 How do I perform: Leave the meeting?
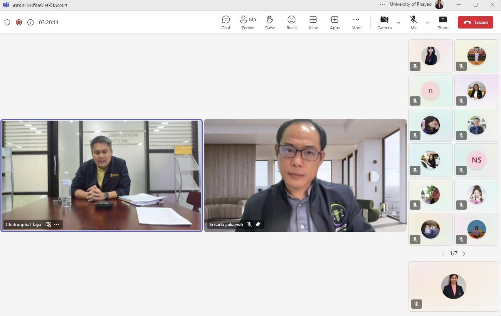pos(475,22)
